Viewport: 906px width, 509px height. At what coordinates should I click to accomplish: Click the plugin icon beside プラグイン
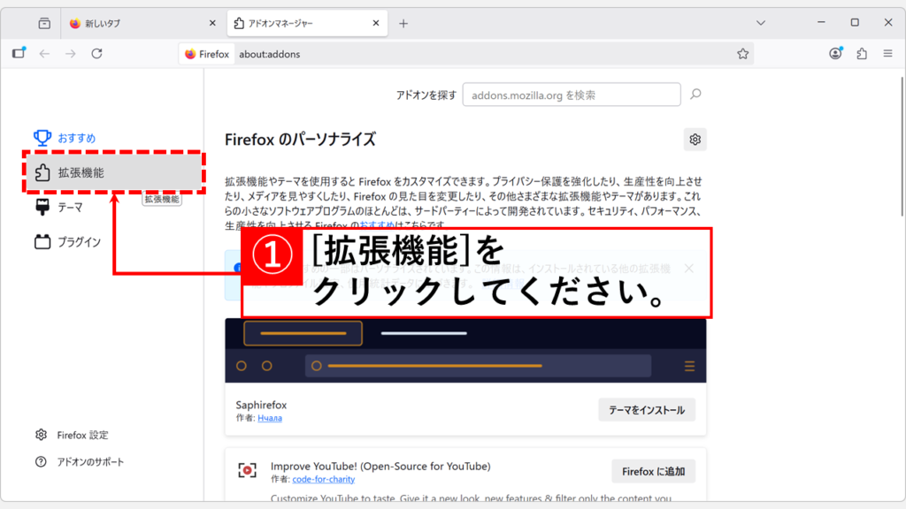pos(42,242)
